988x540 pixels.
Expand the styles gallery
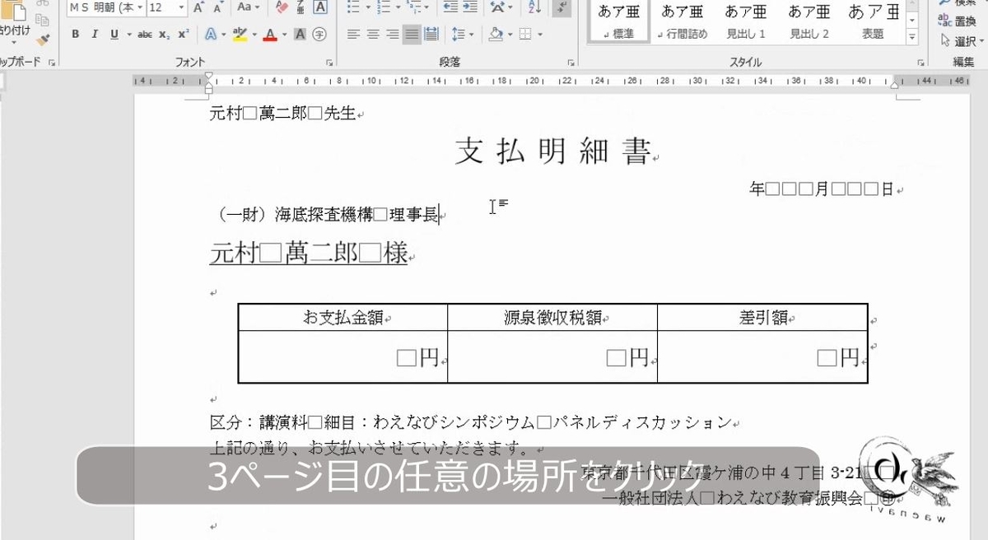(911, 37)
